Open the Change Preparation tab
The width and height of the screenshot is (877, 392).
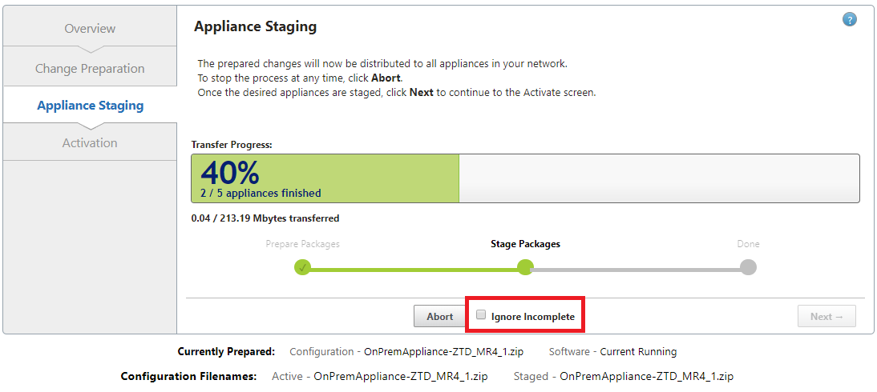pyautogui.click(x=90, y=68)
